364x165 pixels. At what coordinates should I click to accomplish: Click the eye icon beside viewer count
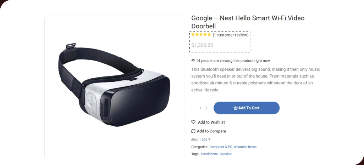pyautogui.click(x=193, y=61)
